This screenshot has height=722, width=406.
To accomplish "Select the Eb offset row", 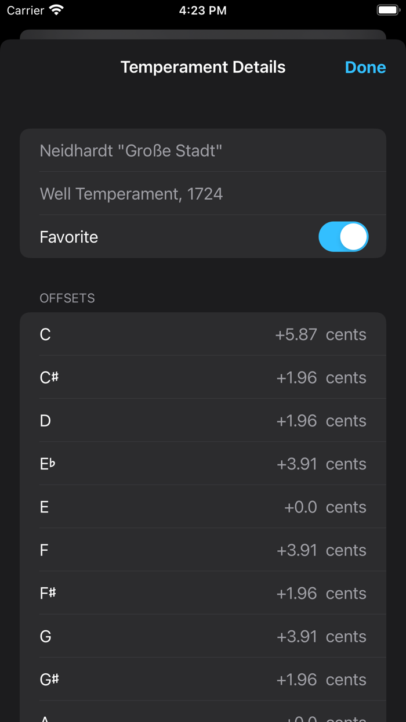I will point(203,463).
